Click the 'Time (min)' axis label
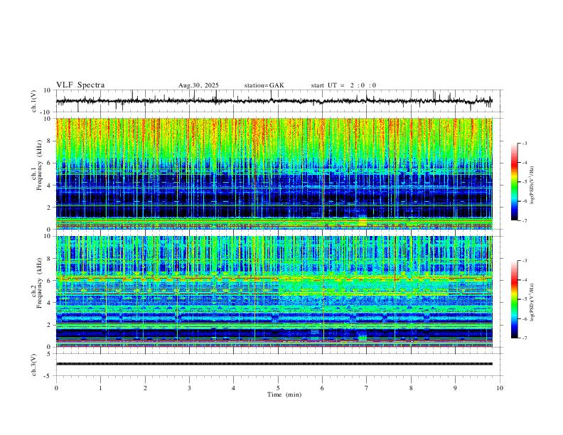The image size is (563, 435). 284,394
